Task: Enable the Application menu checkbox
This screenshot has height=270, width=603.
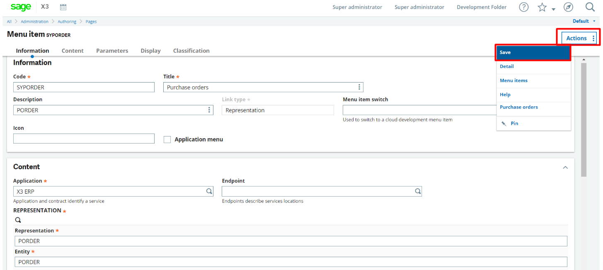Action: tap(167, 139)
